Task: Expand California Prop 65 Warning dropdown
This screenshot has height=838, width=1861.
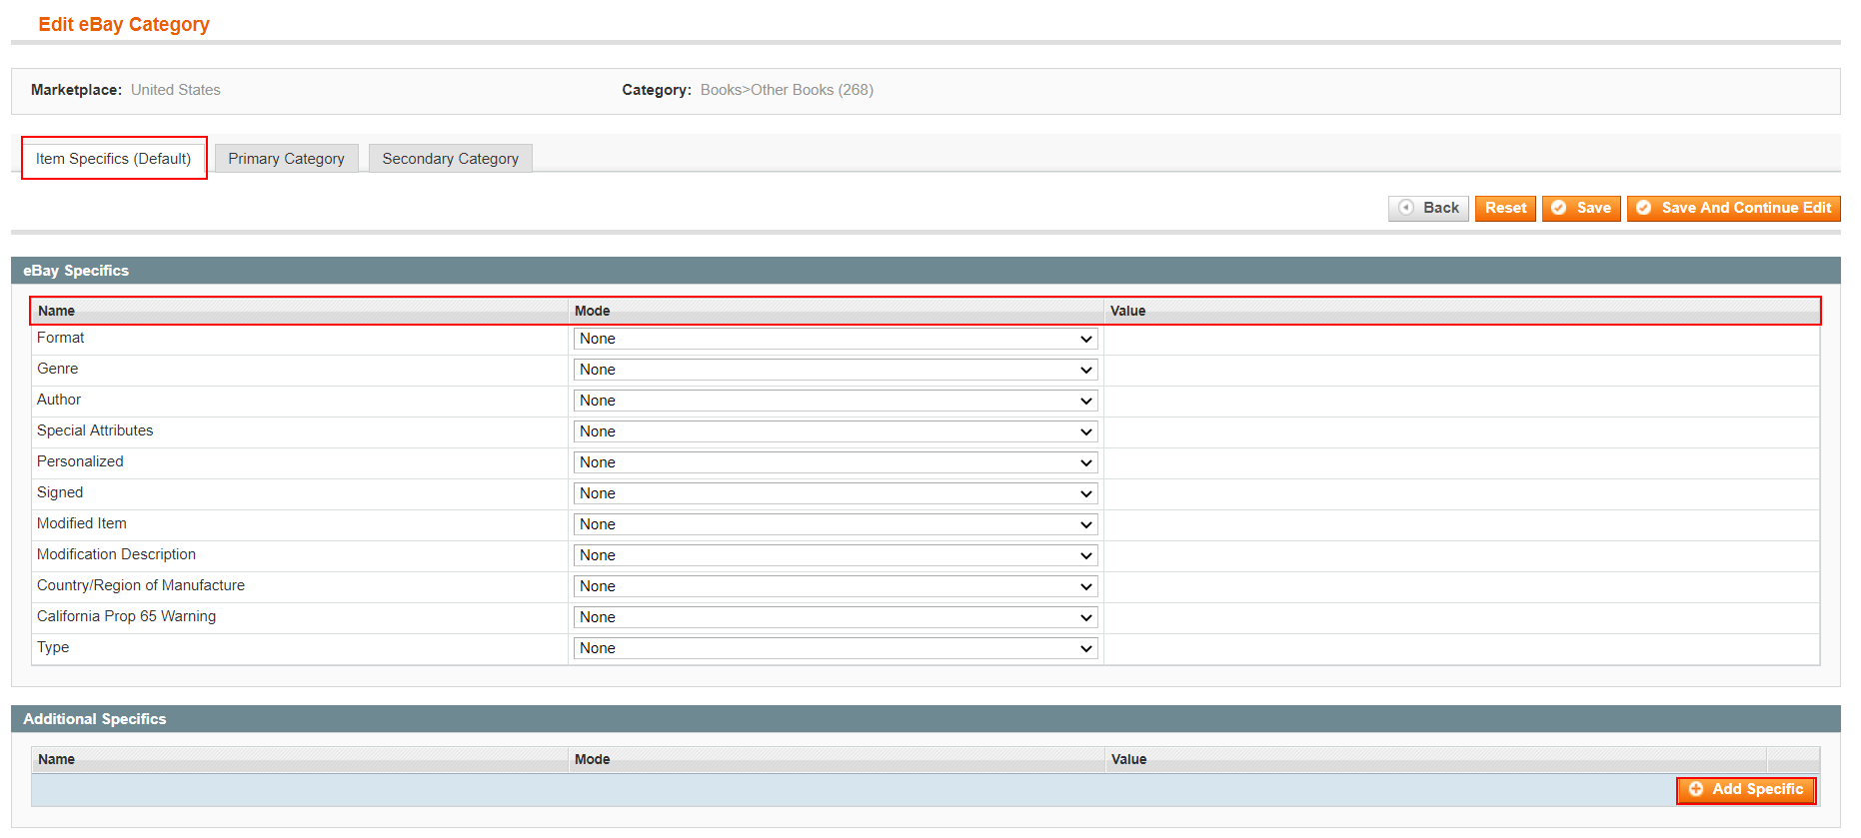Action: (x=836, y=617)
